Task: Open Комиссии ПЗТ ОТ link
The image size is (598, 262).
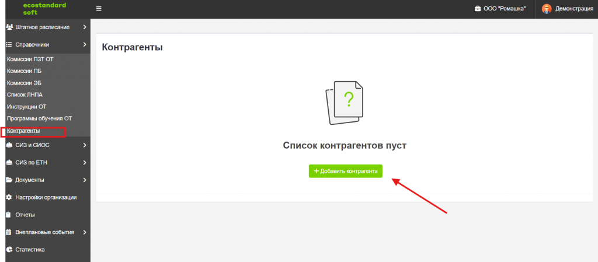Action: (30, 60)
